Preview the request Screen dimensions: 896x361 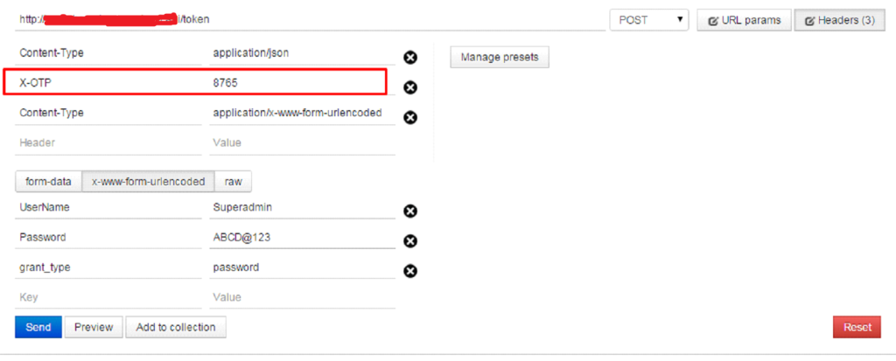click(x=93, y=327)
